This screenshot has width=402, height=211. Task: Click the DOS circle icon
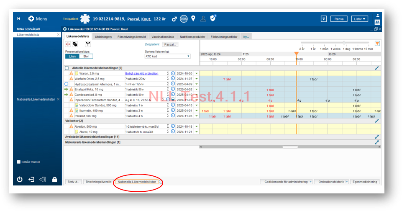coord(184,19)
